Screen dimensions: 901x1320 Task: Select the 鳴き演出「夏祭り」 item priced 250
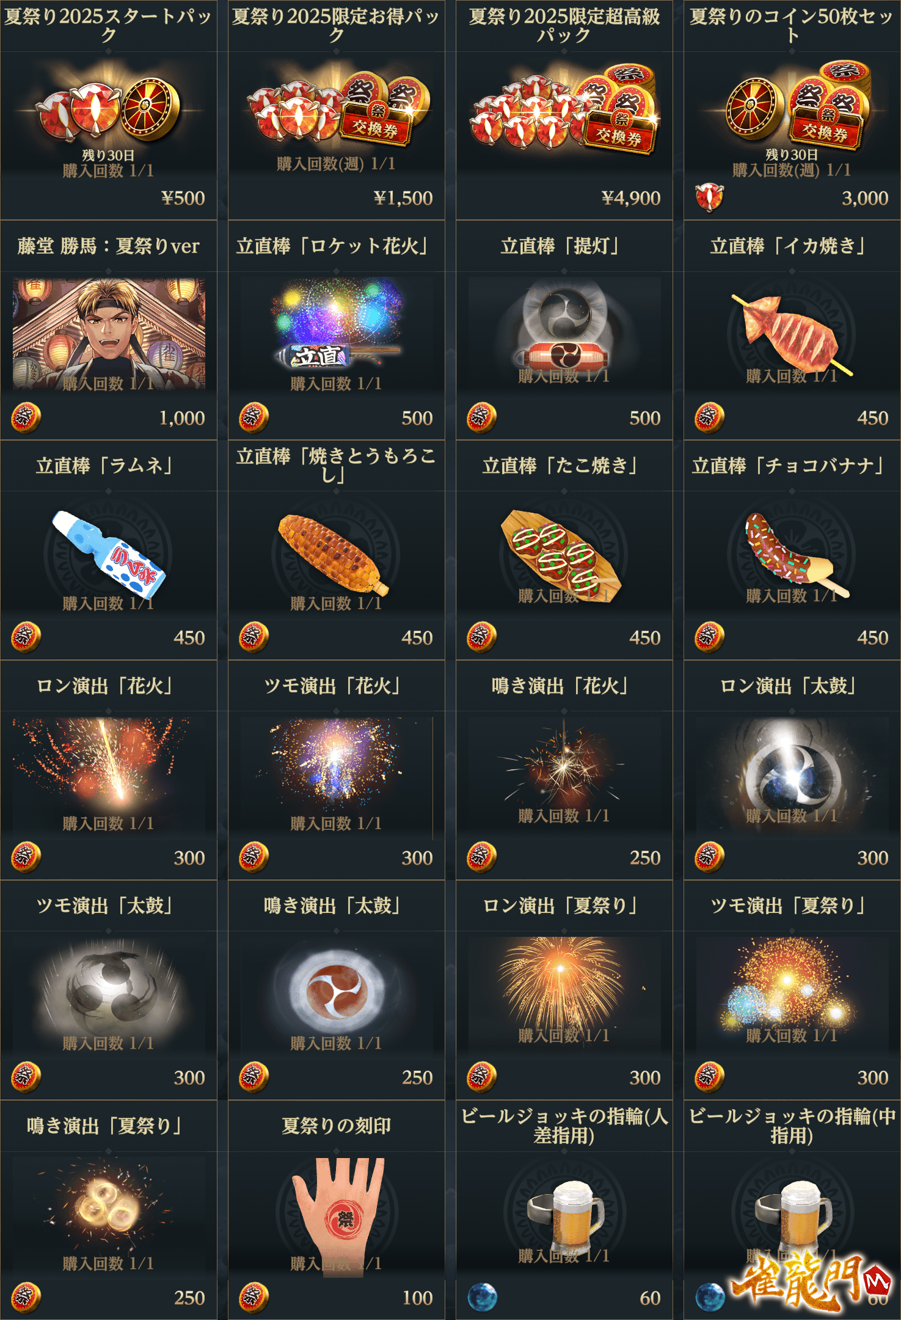[x=109, y=1210]
